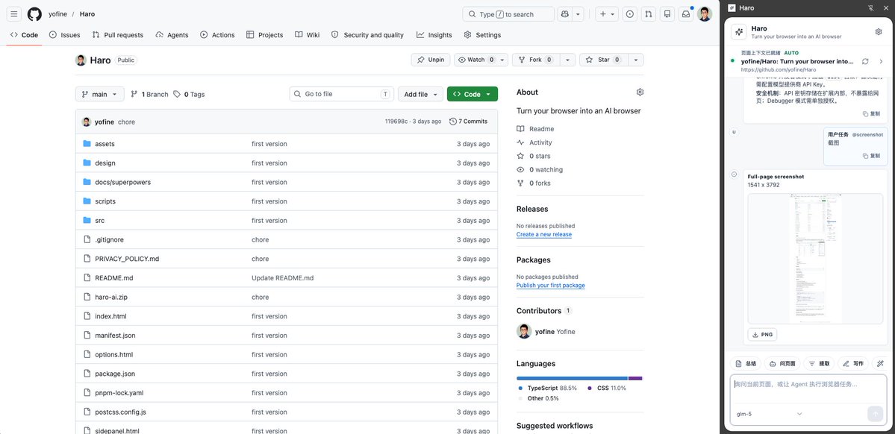
Task: Open Haro side panel settings gear
Action: point(879,32)
